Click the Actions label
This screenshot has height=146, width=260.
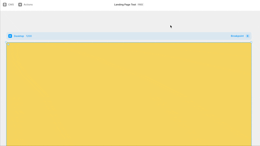[28, 5]
